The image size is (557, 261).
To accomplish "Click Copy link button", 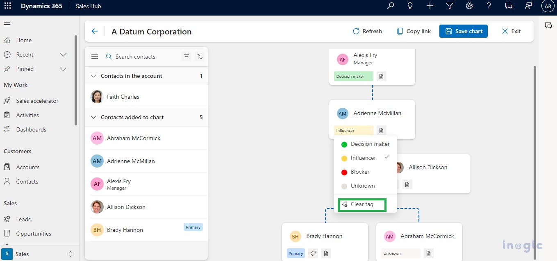I will coord(414,31).
